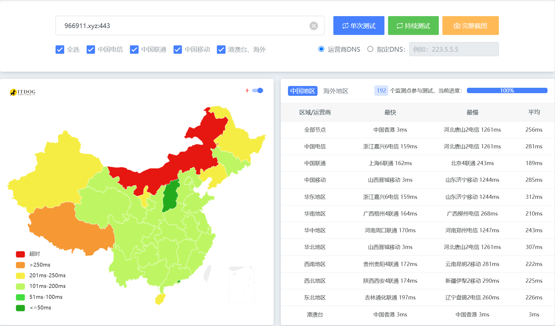Click the 新疆伊犁2移动 290ms cell
This screenshot has height=326, width=555.
click(472, 281)
